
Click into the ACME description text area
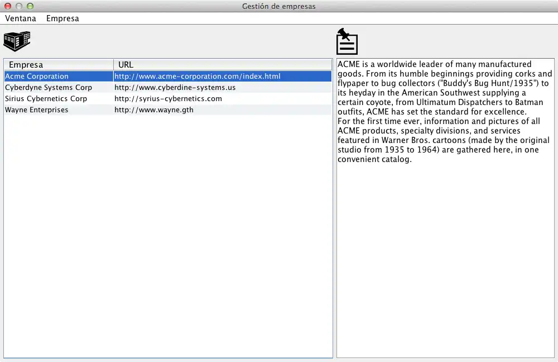click(x=445, y=208)
